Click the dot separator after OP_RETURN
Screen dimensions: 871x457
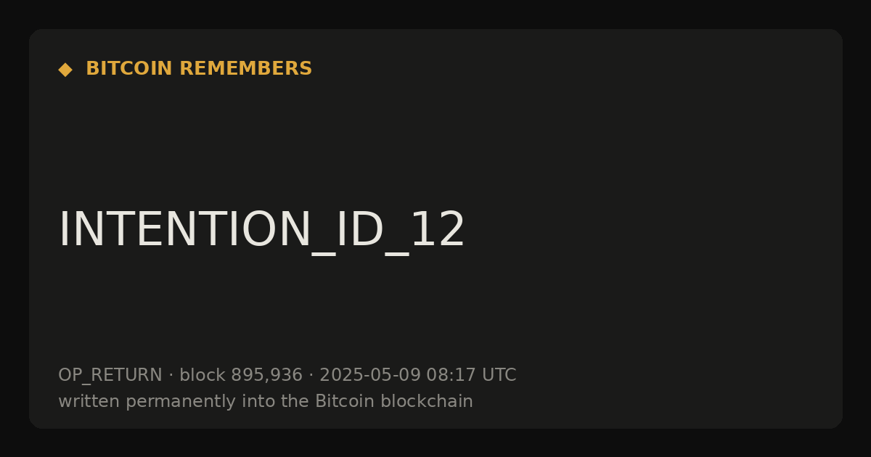pos(171,376)
